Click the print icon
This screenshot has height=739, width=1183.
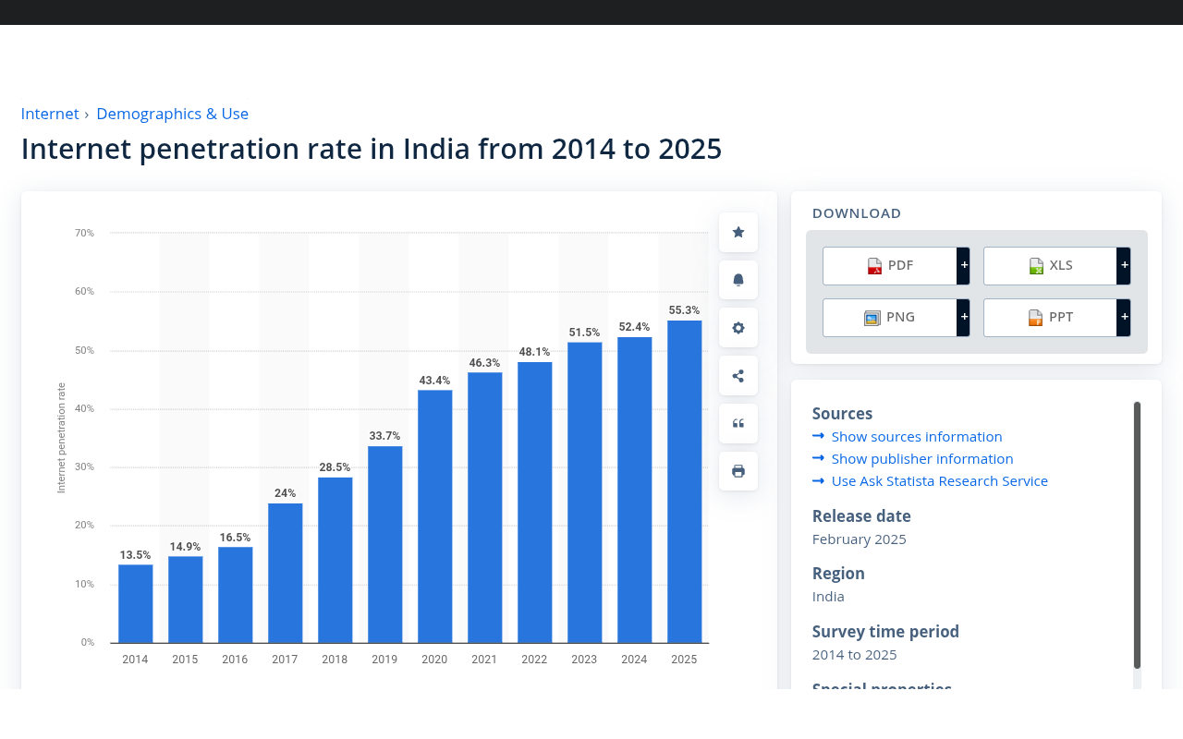click(x=738, y=471)
